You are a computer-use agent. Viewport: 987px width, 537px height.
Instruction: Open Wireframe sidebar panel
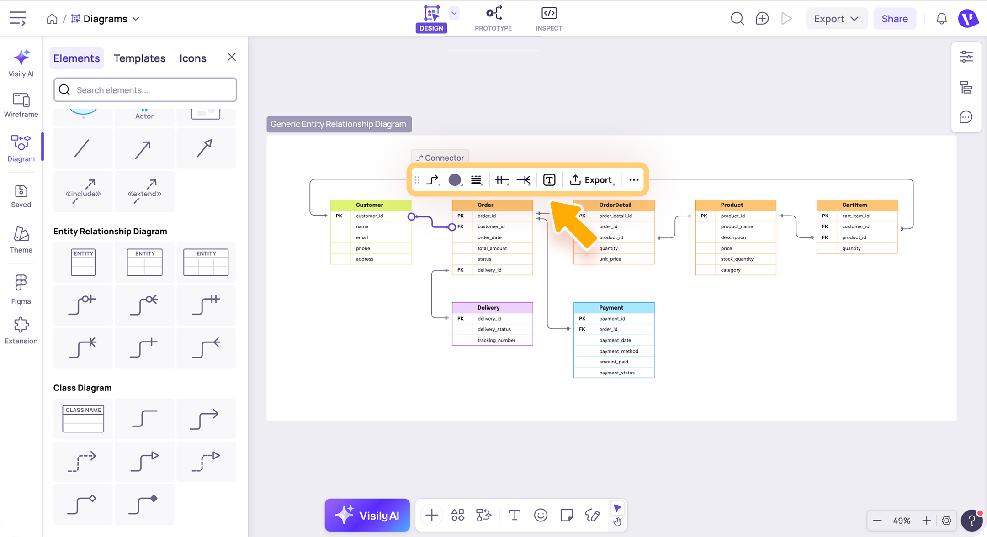[x=21, y=105]
